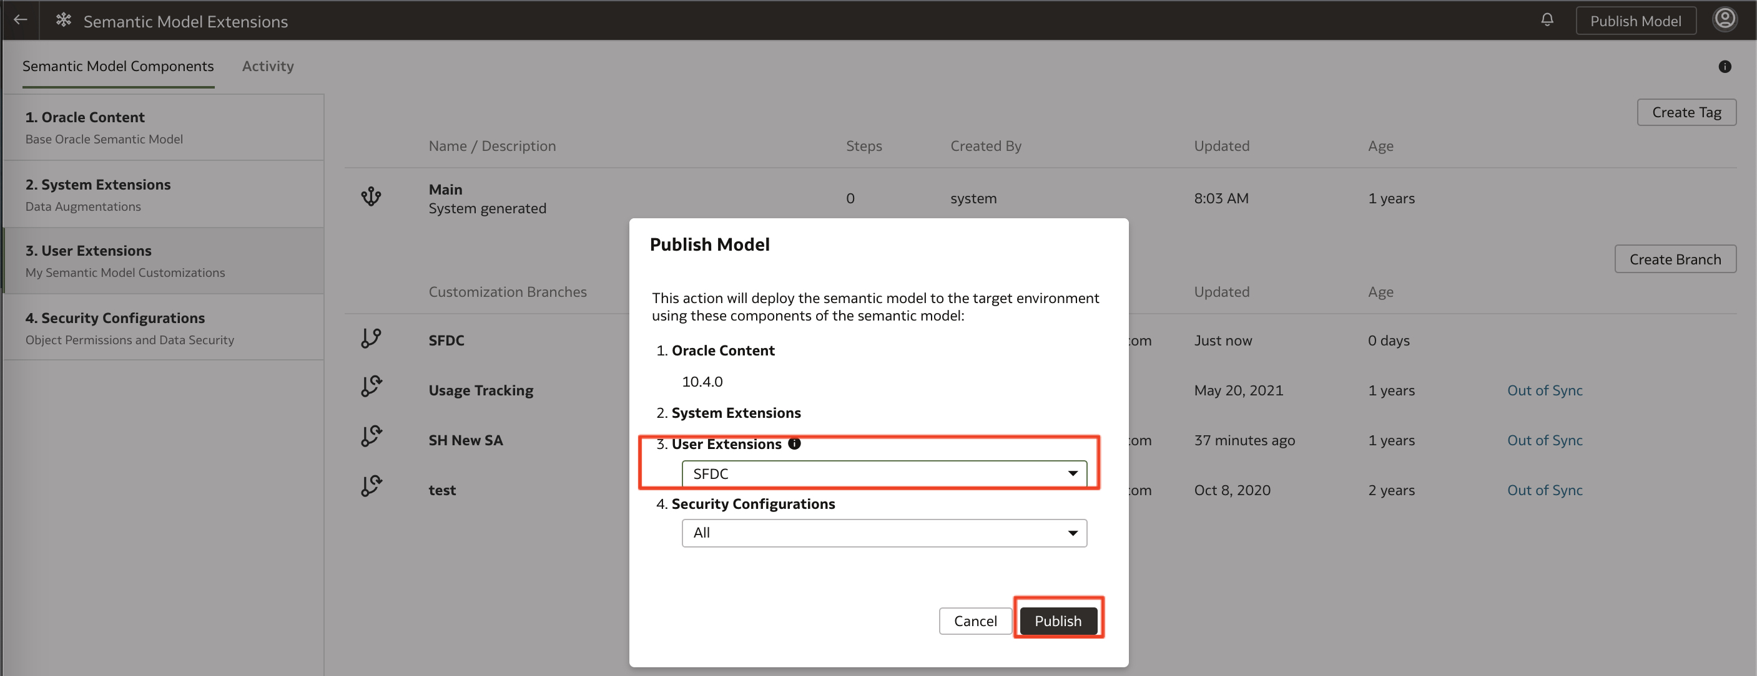Click the branch icon beside Main
The image size is (1757, 676).
[x=370, y=197]
